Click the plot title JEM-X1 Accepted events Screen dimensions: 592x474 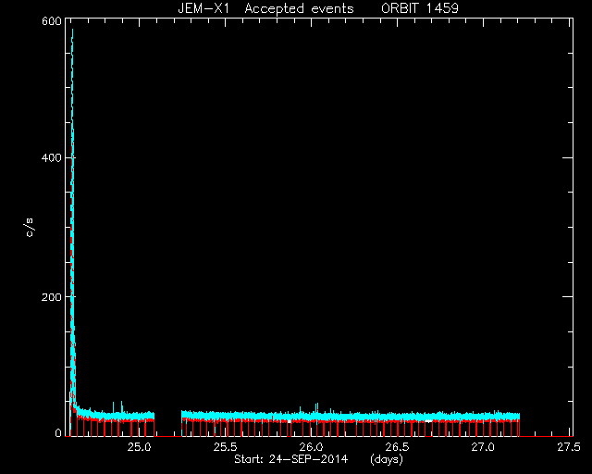click(x=265, y=8)
